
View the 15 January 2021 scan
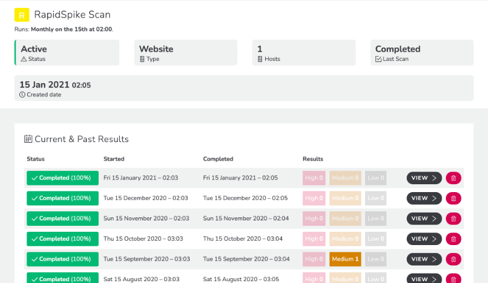click(x=424, y=178)
